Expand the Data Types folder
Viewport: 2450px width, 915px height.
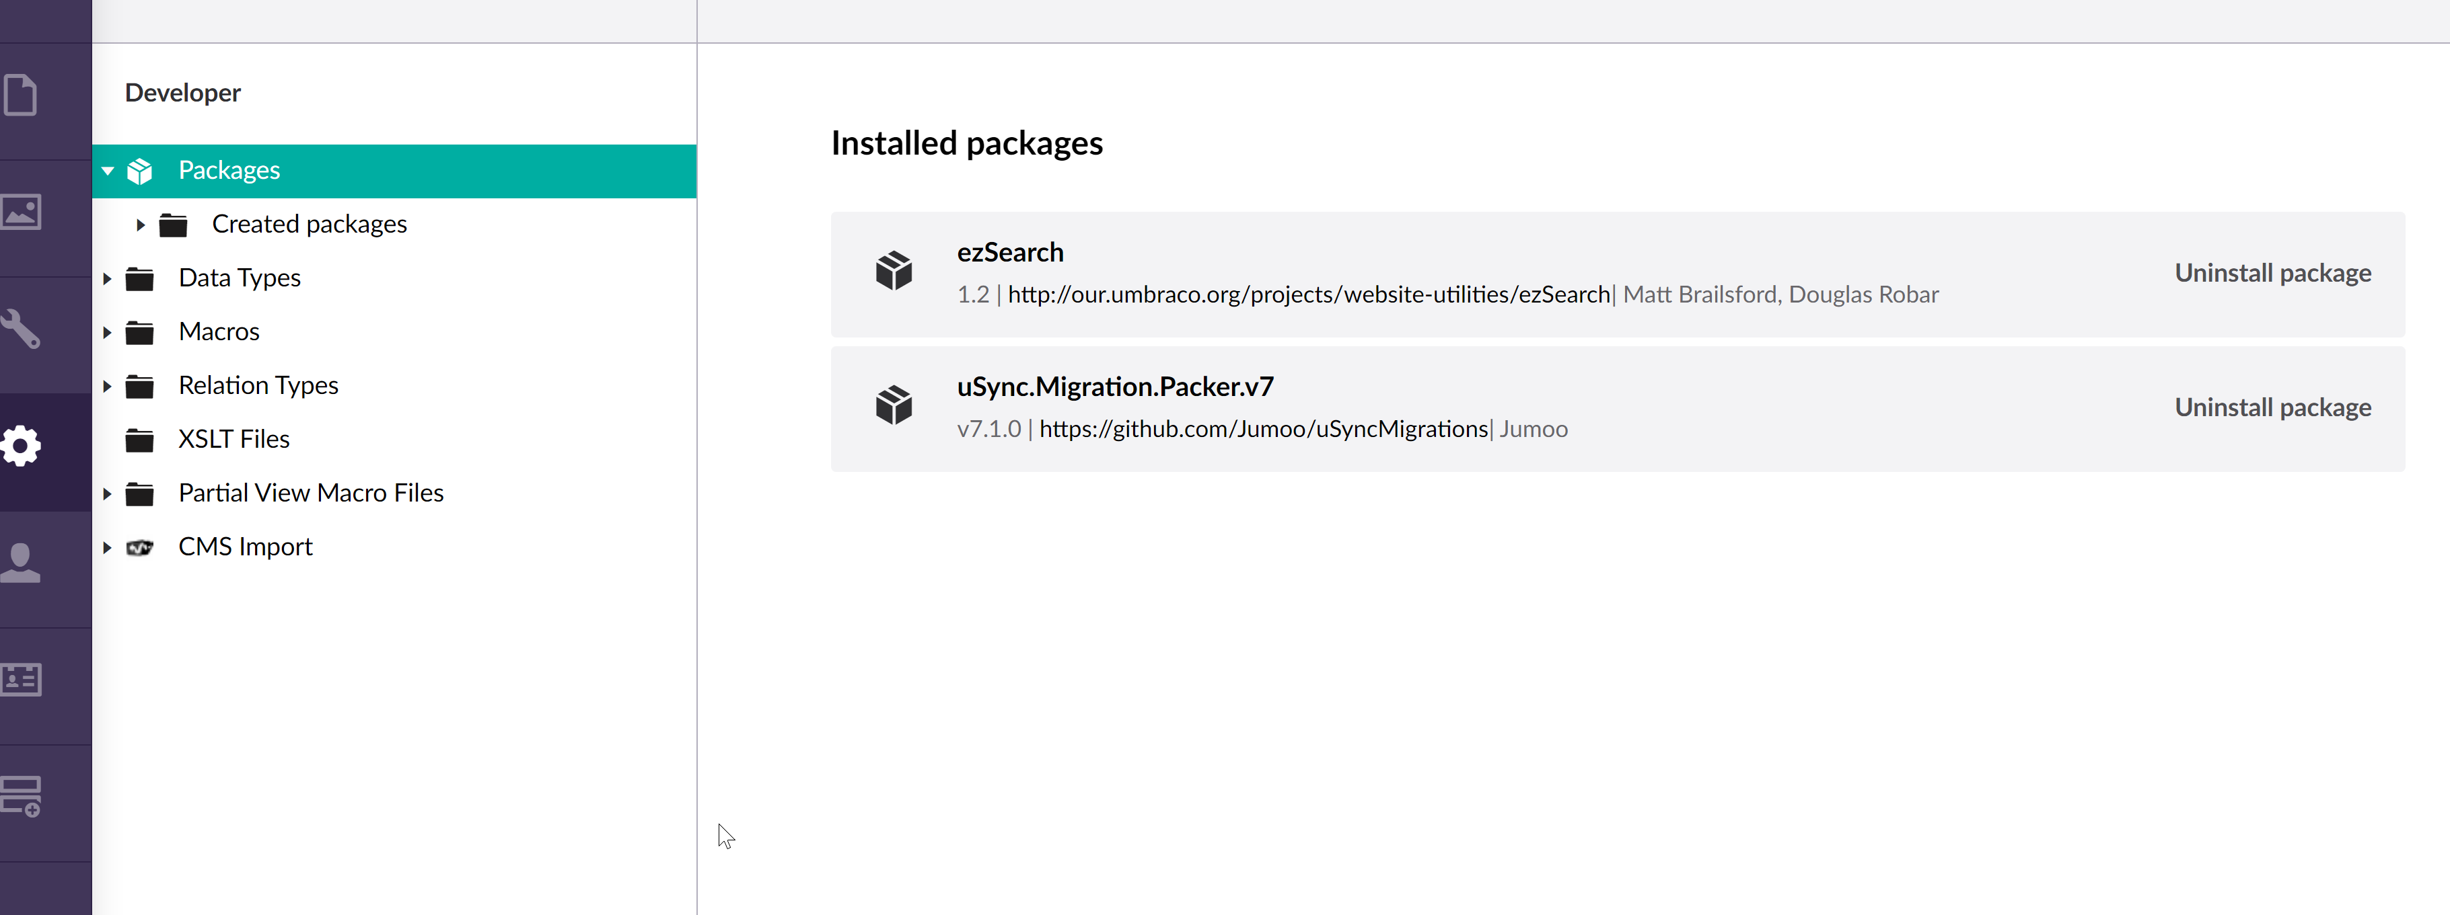point(108,278)
